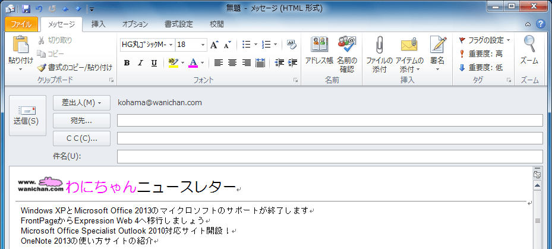Viewport: 552px width, 249px height.
Task: Open the 署名 signature menu
Action: coord(438,53)
